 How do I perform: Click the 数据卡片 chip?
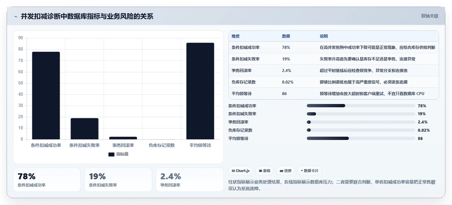point(310,171)
